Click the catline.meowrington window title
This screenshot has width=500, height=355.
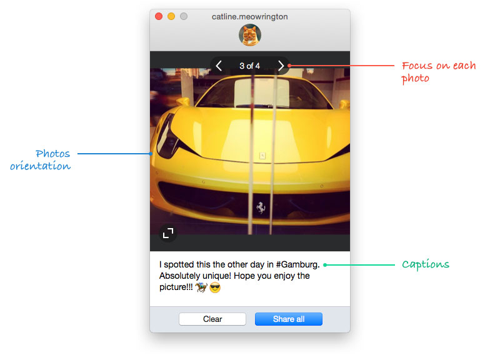tap(249, 17)
